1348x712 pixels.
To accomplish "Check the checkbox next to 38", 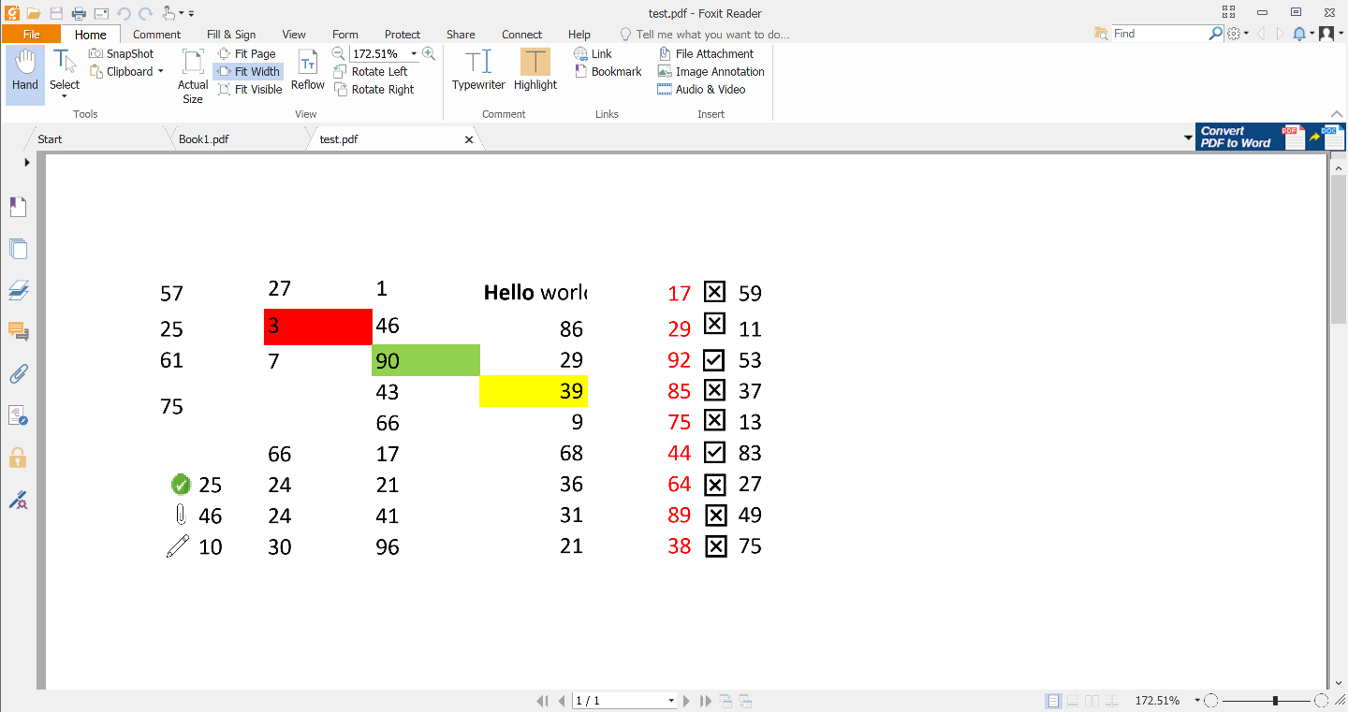I will click(714, 545).
